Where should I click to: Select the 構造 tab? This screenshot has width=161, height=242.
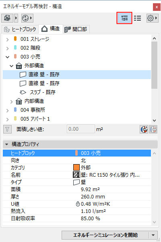tap(51, 29)
